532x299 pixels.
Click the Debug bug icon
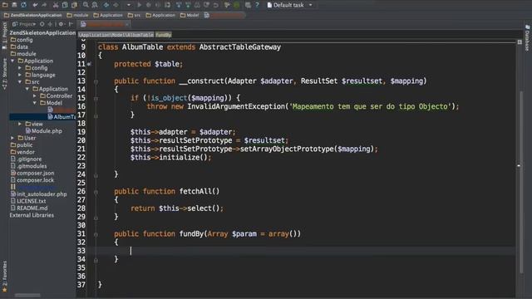(148, 5)
